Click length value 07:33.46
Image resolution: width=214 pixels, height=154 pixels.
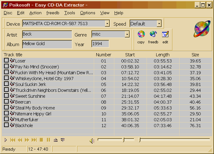pyautogui.click(x=163, y=126)
